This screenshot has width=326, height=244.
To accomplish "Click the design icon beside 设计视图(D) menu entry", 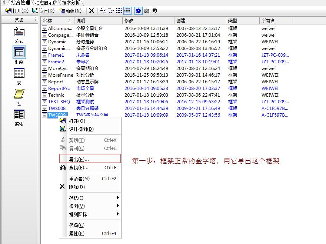I will (63, 129).
